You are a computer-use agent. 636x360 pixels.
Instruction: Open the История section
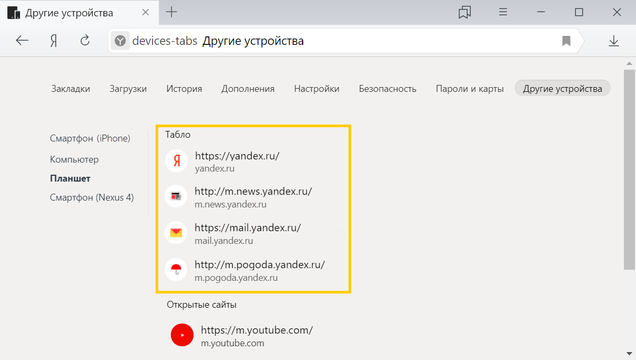[184, 89]
